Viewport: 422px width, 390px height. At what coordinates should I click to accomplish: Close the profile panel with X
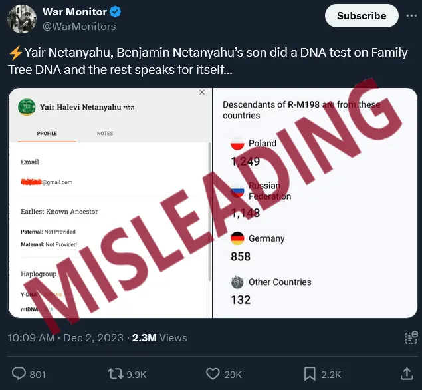[x=202, y=93]
